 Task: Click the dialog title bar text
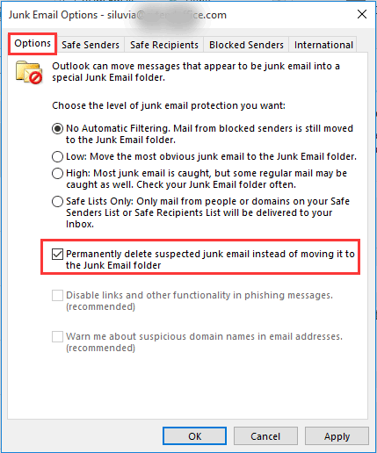pos(118,15)
